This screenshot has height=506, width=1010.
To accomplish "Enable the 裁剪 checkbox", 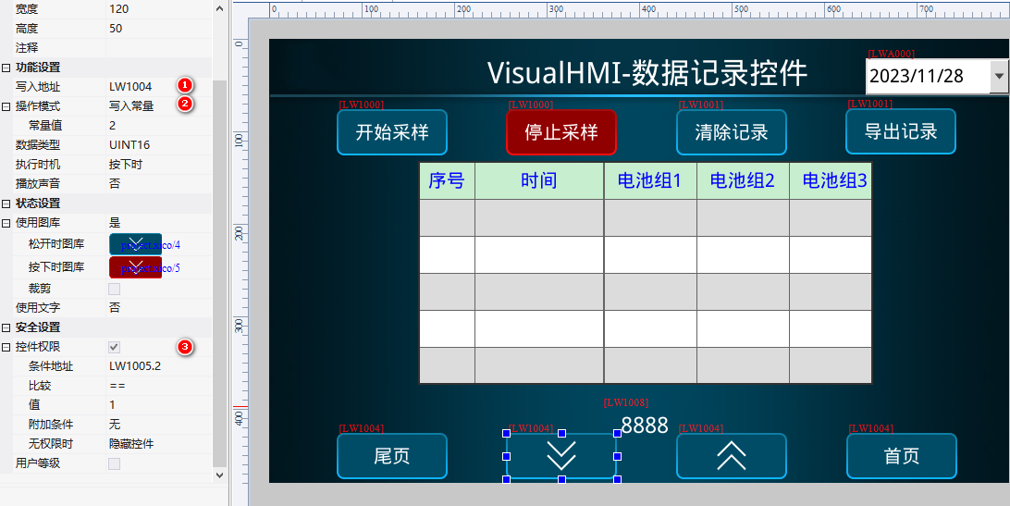I will (x=115, y=289).
